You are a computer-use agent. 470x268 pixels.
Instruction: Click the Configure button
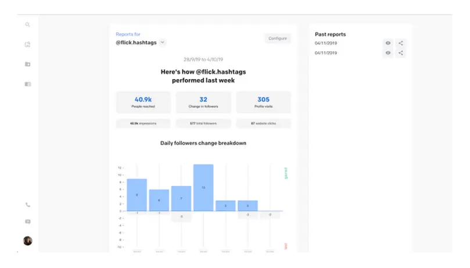(278, 38)
